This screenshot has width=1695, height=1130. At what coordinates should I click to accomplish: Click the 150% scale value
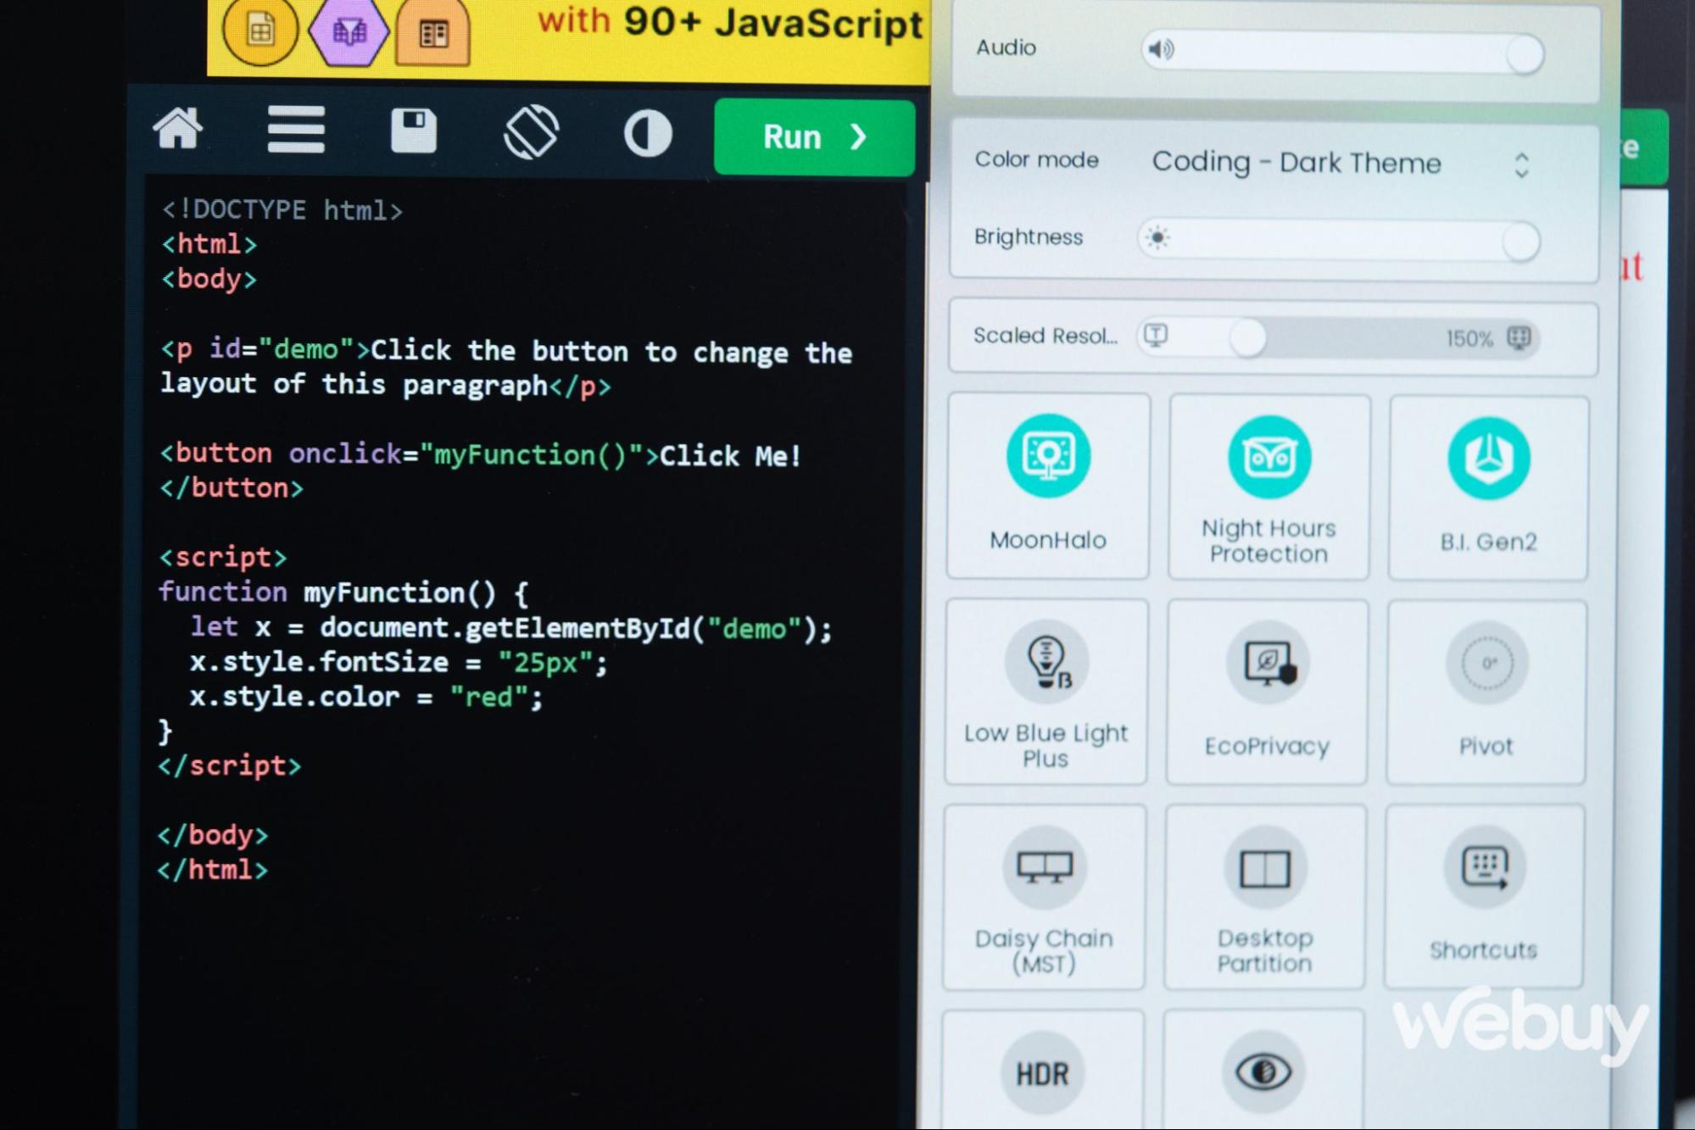point(1469,339)
